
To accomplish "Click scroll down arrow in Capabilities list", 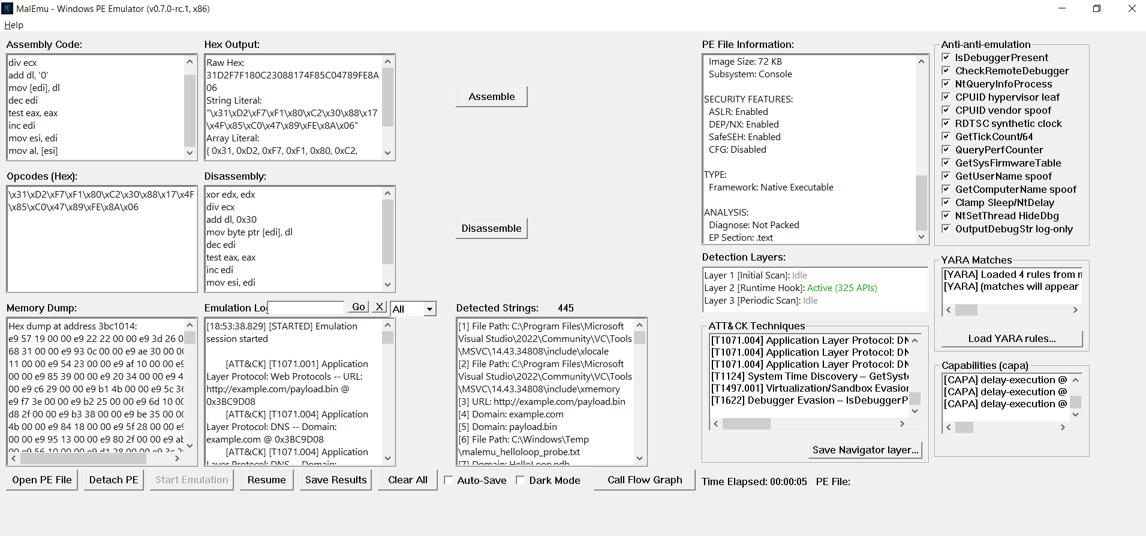I will 1076,414.
